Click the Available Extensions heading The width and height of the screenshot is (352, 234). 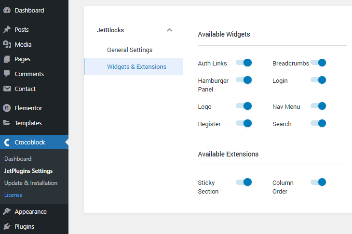click(x=228, y=154)
